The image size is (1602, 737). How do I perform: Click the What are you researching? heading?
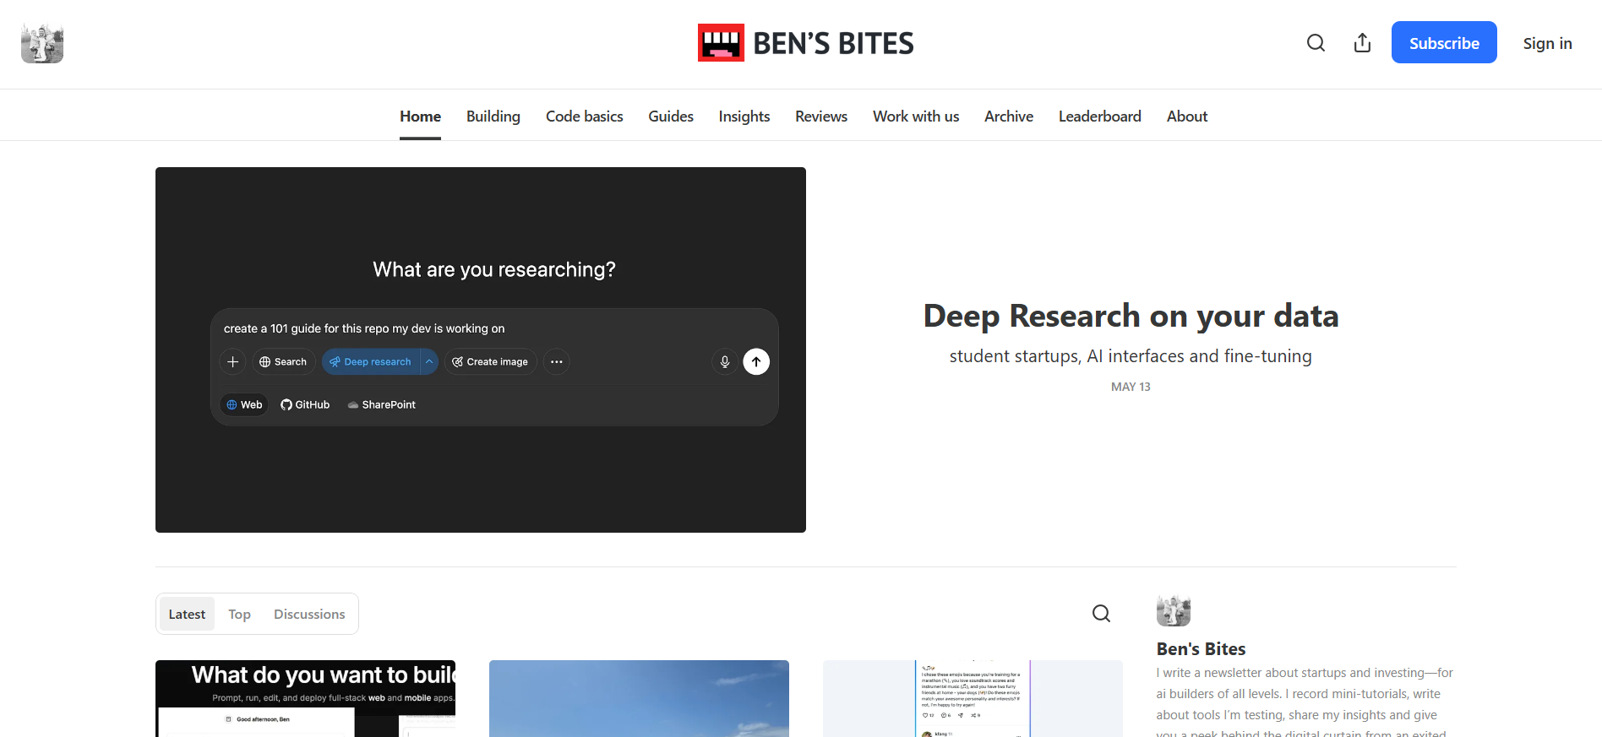click(x=494, y=269)
